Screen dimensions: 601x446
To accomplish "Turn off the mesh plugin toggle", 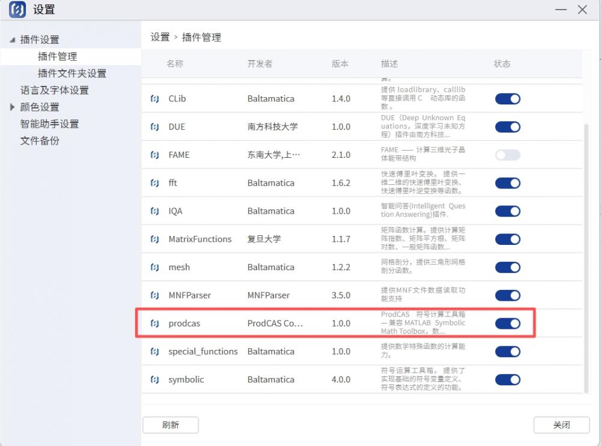I will [507, 267].
